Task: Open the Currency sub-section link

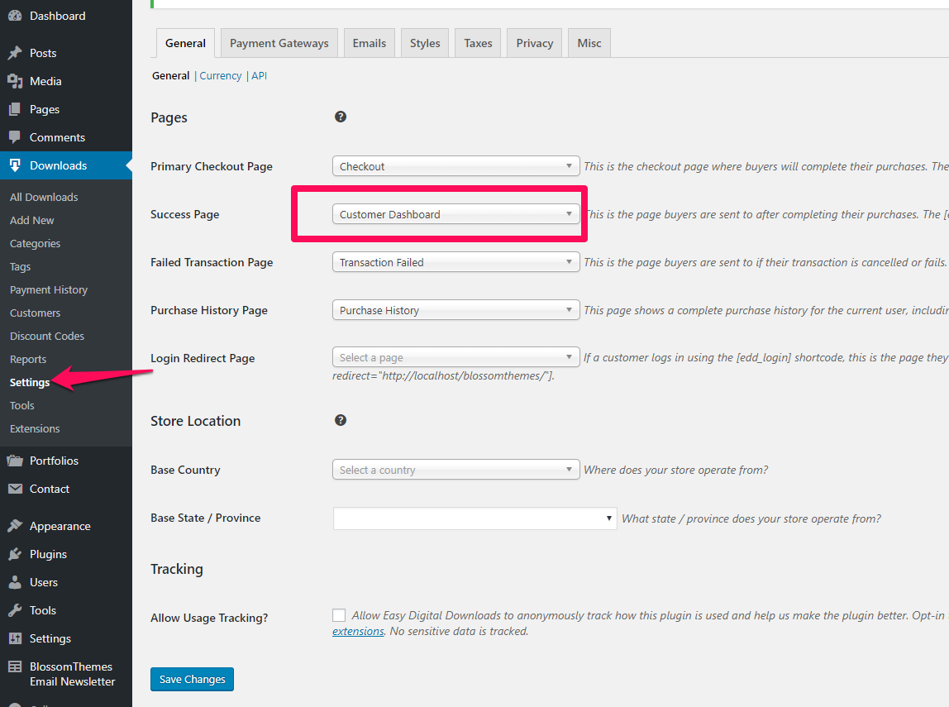Action: pyautogui.click(x=221, y=75)
